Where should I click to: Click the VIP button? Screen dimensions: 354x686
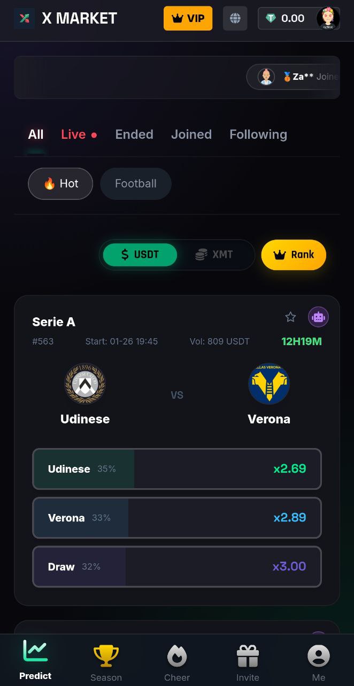pos(188,18)
